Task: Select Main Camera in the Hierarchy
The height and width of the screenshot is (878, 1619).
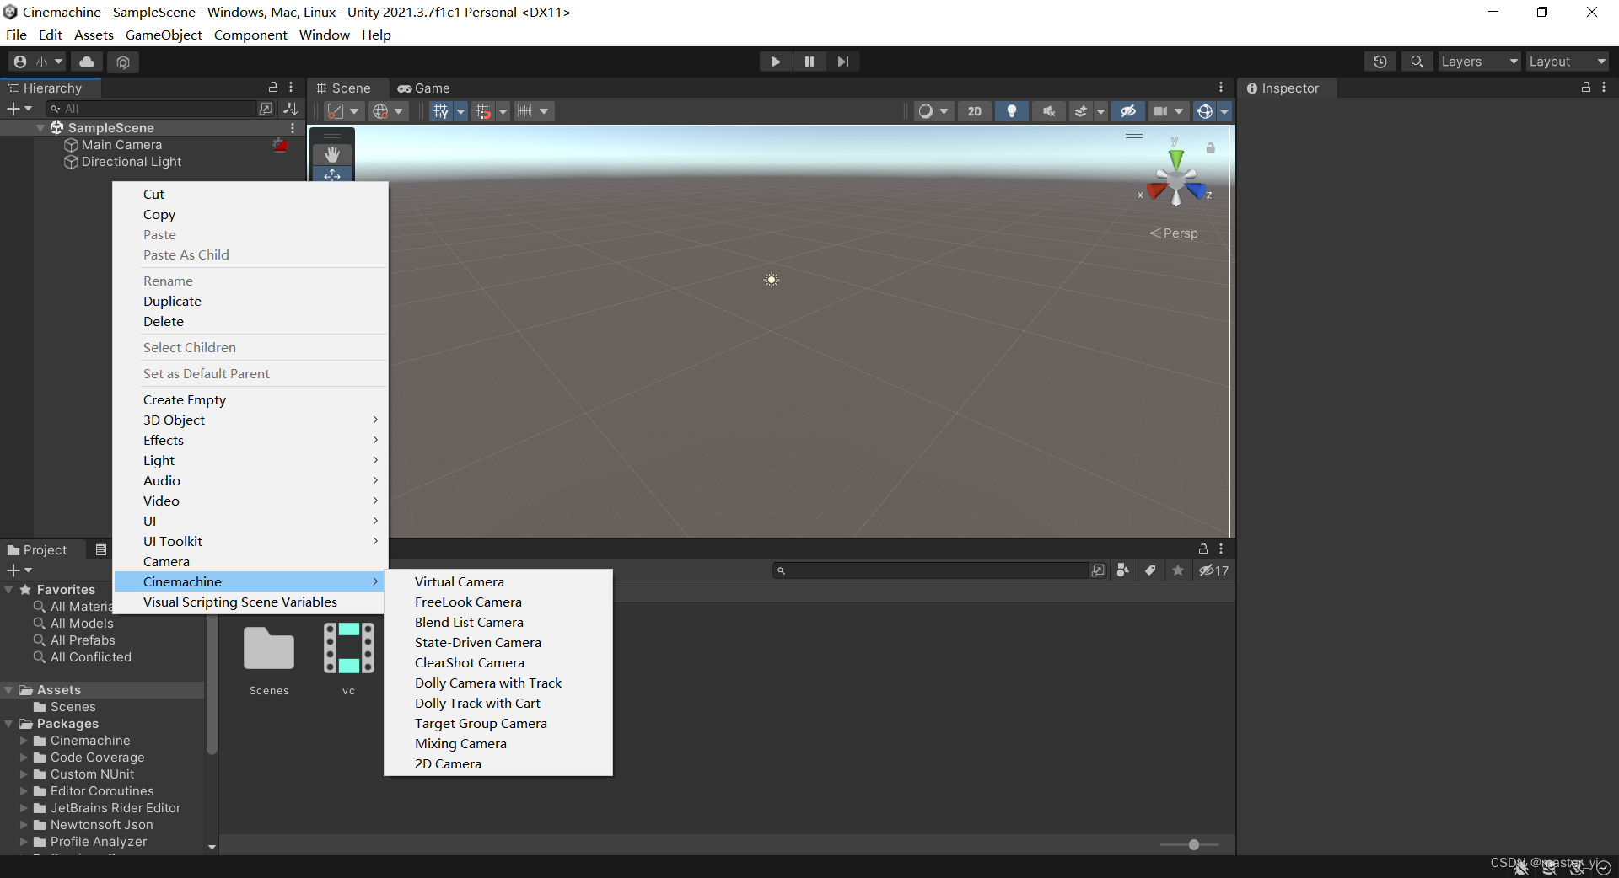Action: (121, 145)
